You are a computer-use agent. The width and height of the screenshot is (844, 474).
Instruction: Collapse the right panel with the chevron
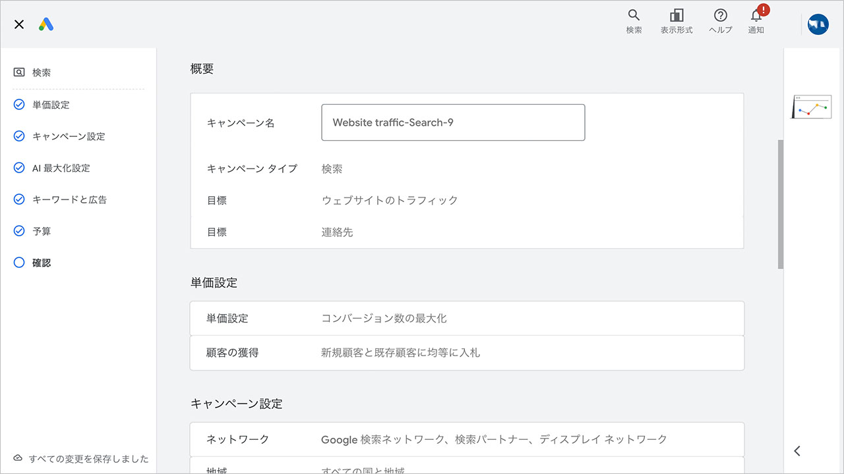(797, 451)
